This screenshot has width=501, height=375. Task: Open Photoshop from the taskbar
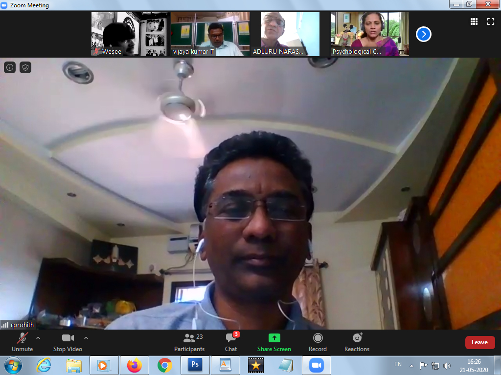[195, 365]
